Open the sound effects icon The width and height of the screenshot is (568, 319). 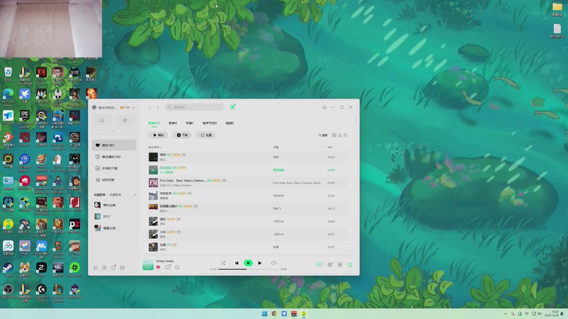(x=330, y=264)
